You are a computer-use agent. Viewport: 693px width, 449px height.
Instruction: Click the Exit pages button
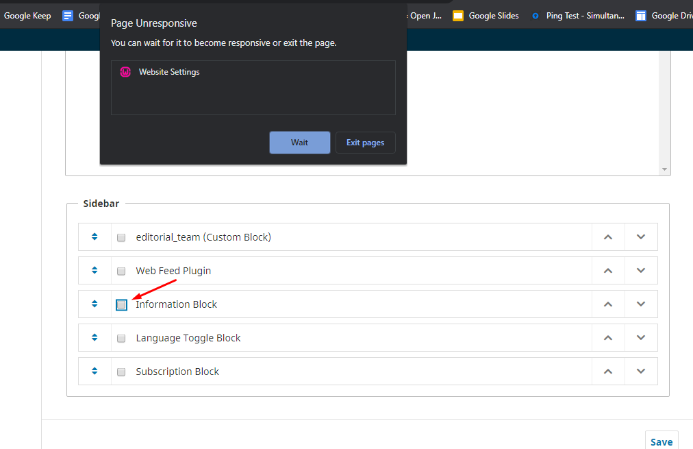(x=365, y=143)
